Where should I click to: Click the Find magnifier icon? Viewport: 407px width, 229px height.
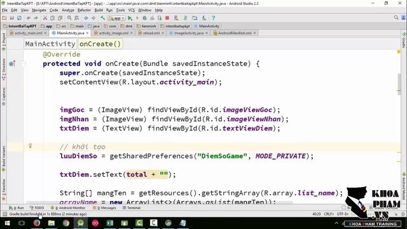(x=69, y=18)
